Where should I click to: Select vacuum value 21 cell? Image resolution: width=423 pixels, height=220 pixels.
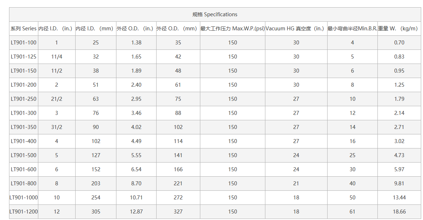296,184
